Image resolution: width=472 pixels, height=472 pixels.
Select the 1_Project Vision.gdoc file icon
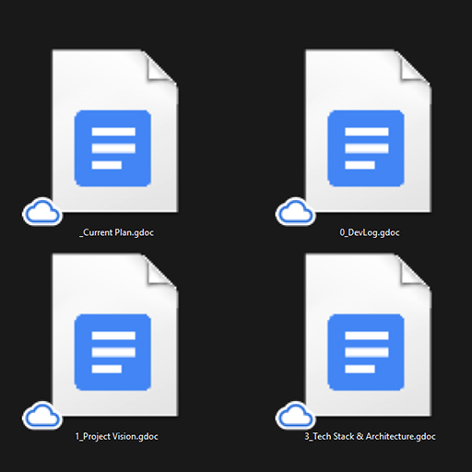[x=115, y=335]
